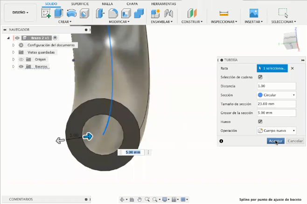Click the Fit zoom icon
Image resolution: width=307 pixels, height=204 pixels.
pos(155,199)
